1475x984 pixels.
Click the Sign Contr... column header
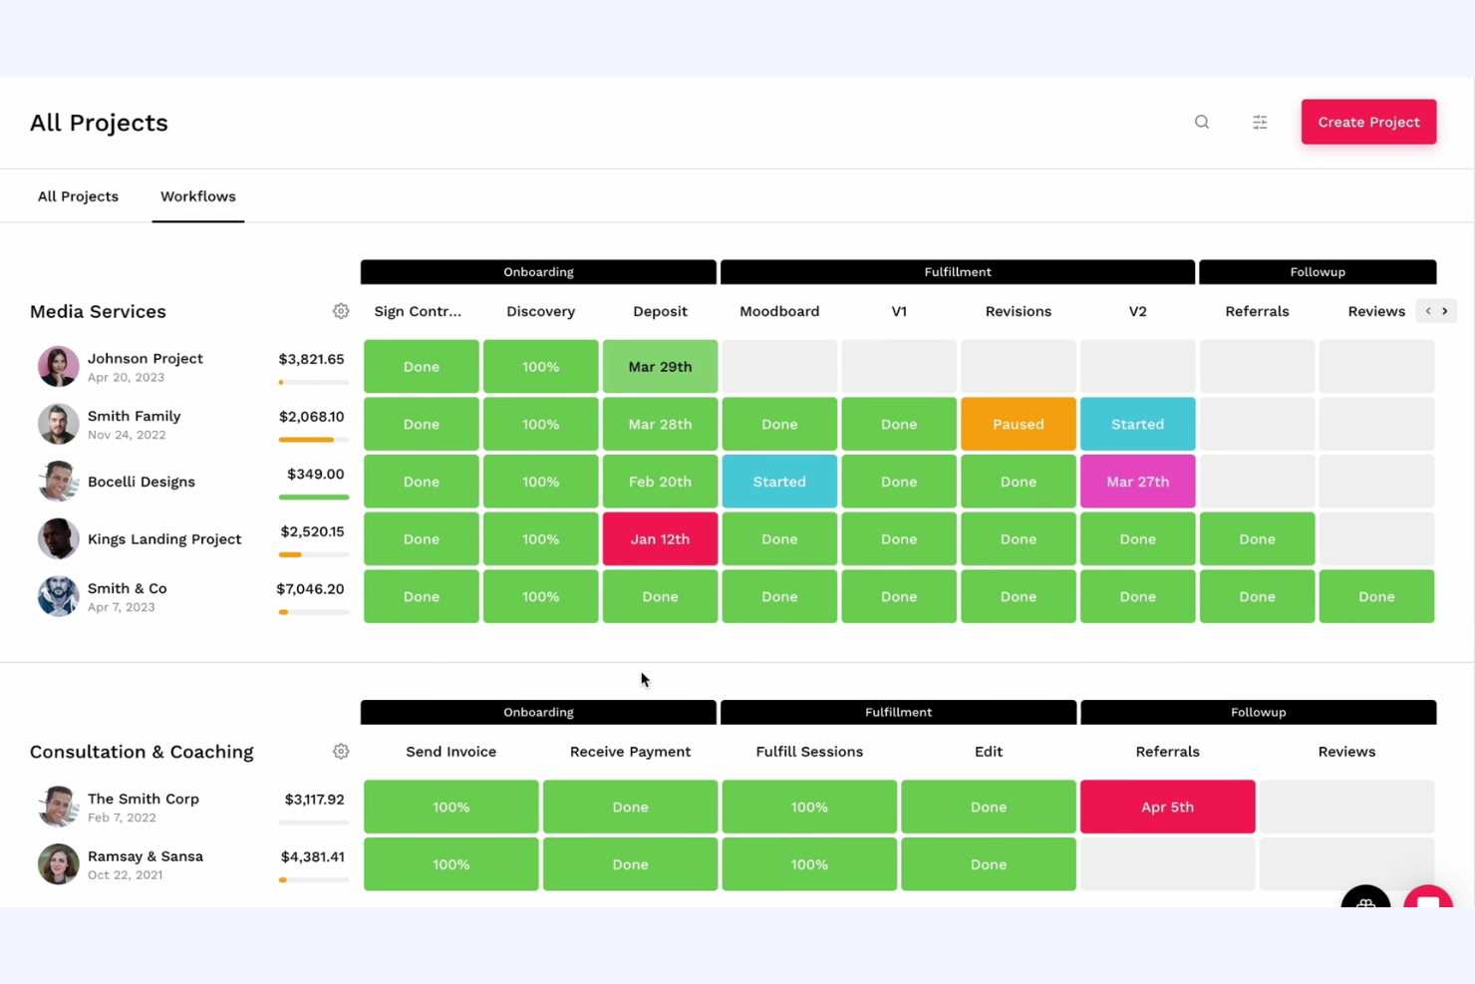click(x=418, y=311)
